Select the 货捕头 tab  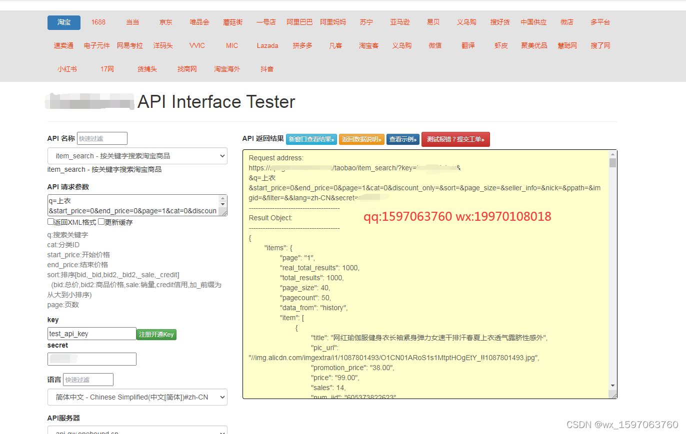click(x=147, y=69)
